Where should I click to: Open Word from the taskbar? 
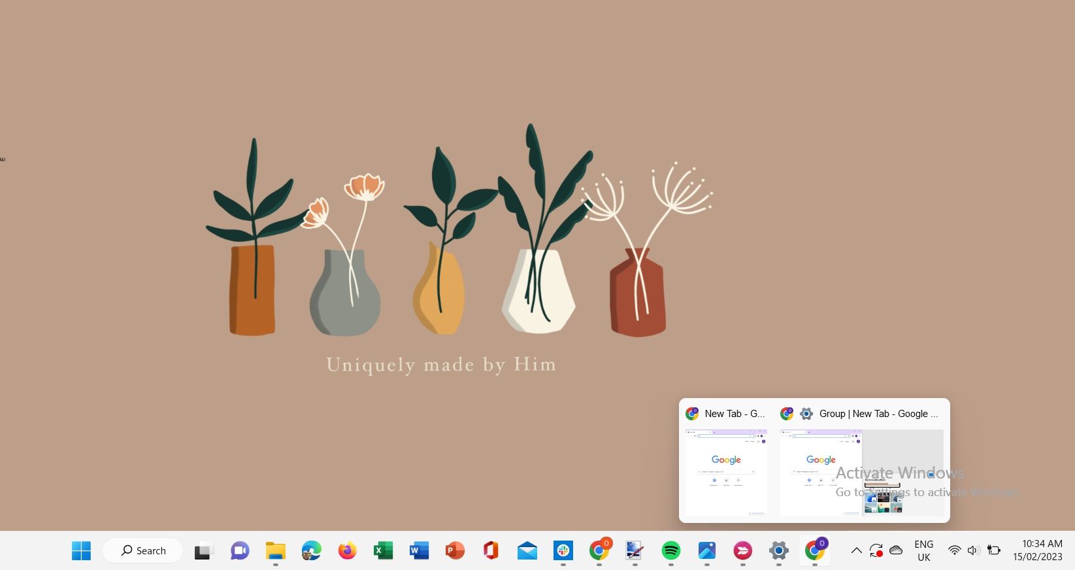(419, 551)
